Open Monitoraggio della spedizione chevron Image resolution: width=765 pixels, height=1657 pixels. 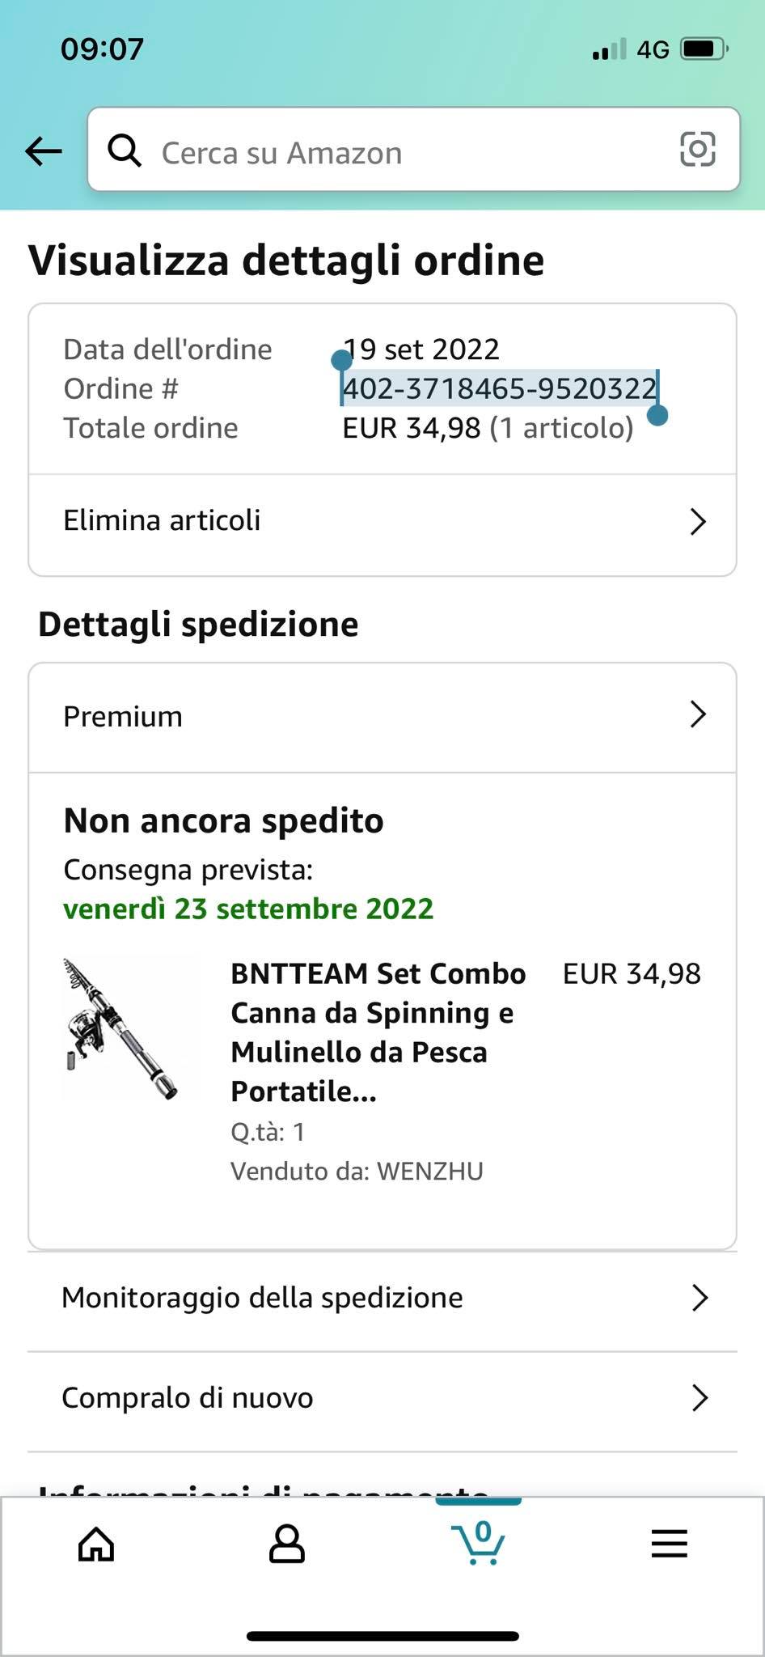coord(699,1298)
